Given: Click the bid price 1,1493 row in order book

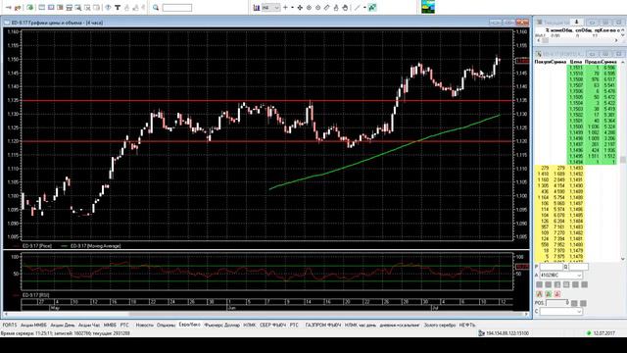Looking at the screenshot, I should (x=559, y=168).
